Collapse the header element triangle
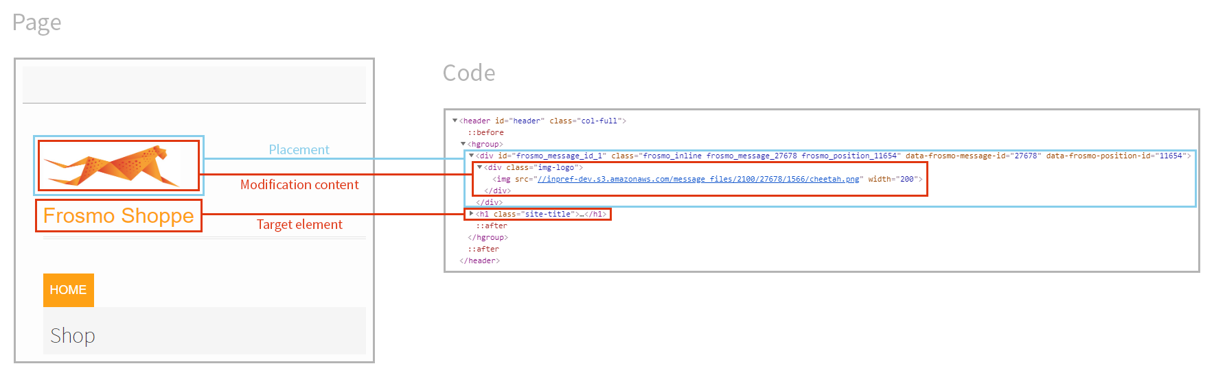 click(455, 121)
